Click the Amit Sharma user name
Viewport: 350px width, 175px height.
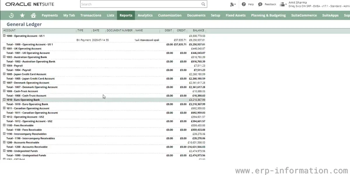tap(297, 3)
